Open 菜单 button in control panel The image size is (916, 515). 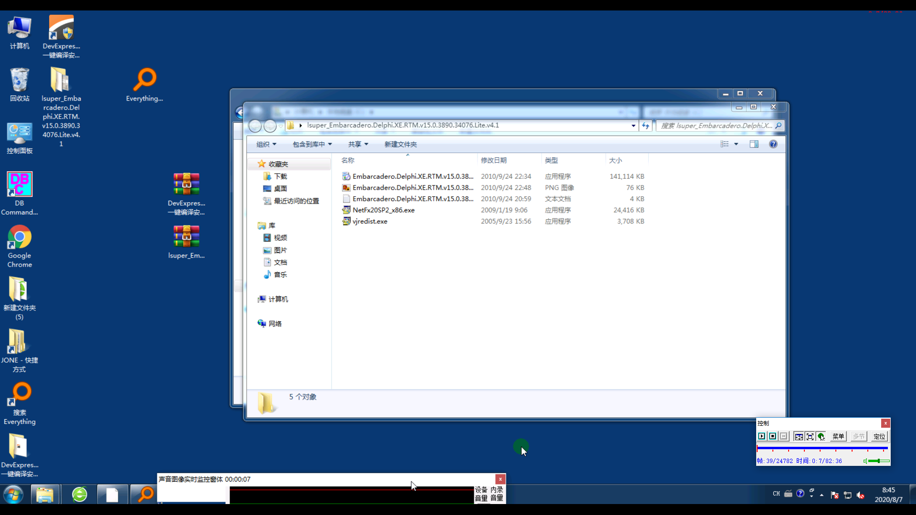tap(838, 436)
